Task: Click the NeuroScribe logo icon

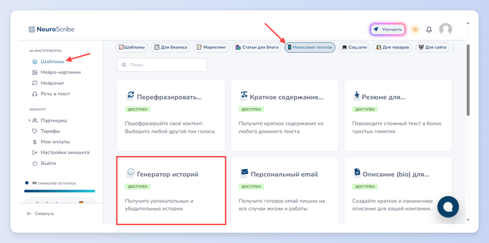Action: [32, 29]
